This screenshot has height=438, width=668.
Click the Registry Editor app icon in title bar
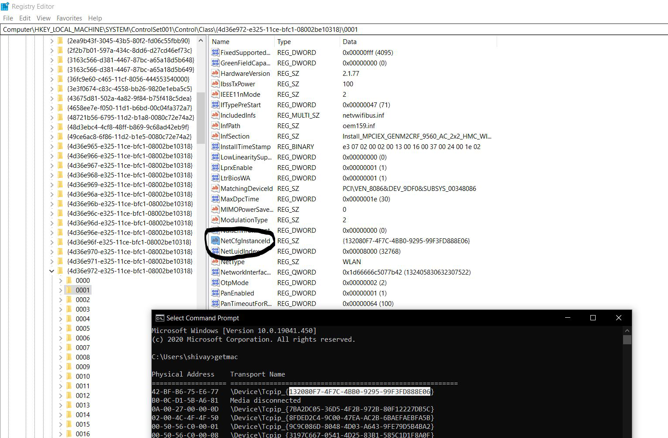[x=5, y=7]
